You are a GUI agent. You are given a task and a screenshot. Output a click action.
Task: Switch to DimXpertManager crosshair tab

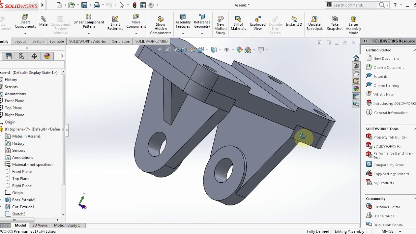pyautogui.click(x=34, y=56)
